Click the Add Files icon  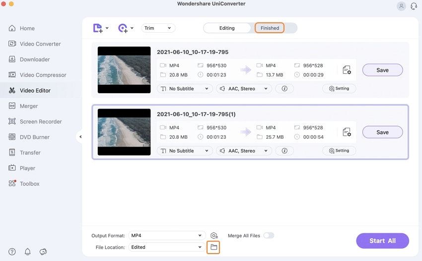(x=98, y=28)
